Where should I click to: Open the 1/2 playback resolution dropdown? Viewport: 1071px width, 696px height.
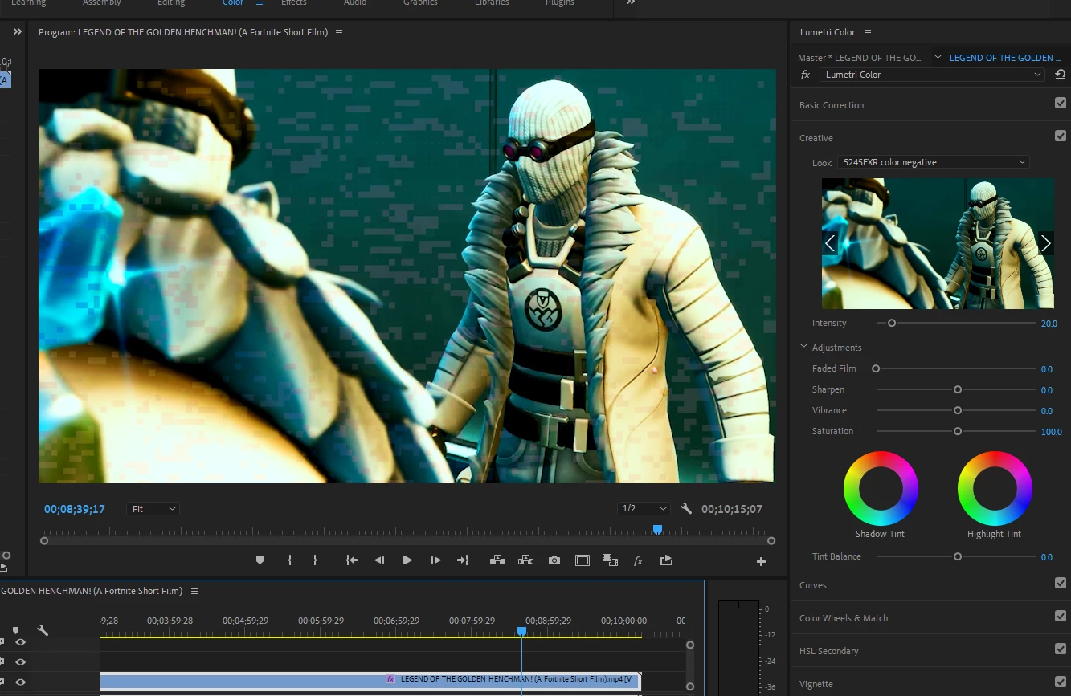click(644, 509)
